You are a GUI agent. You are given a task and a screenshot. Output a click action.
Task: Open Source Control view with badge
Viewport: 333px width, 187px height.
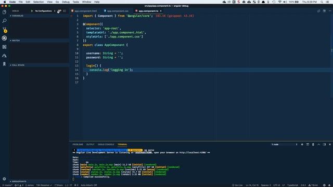click(5, 30)
